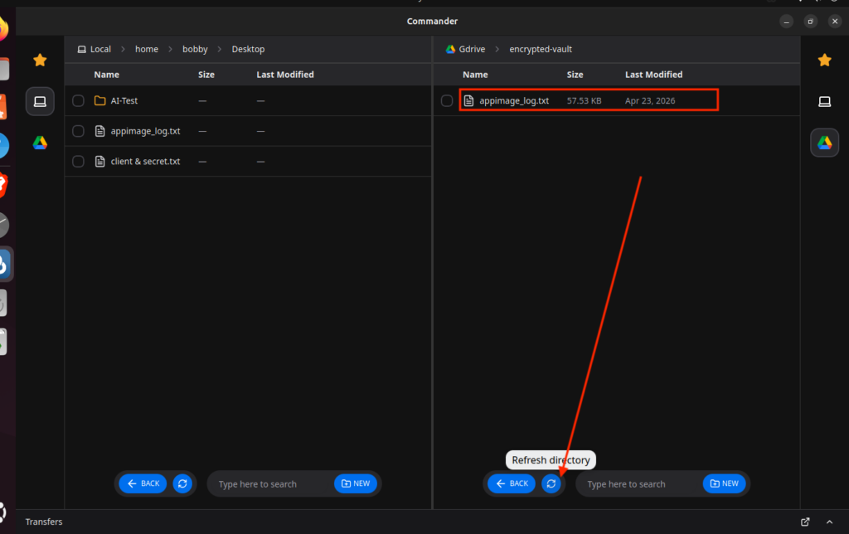Tick checkbox for client & secret.txt
The image size is (849, 534).
click(78, 162)
